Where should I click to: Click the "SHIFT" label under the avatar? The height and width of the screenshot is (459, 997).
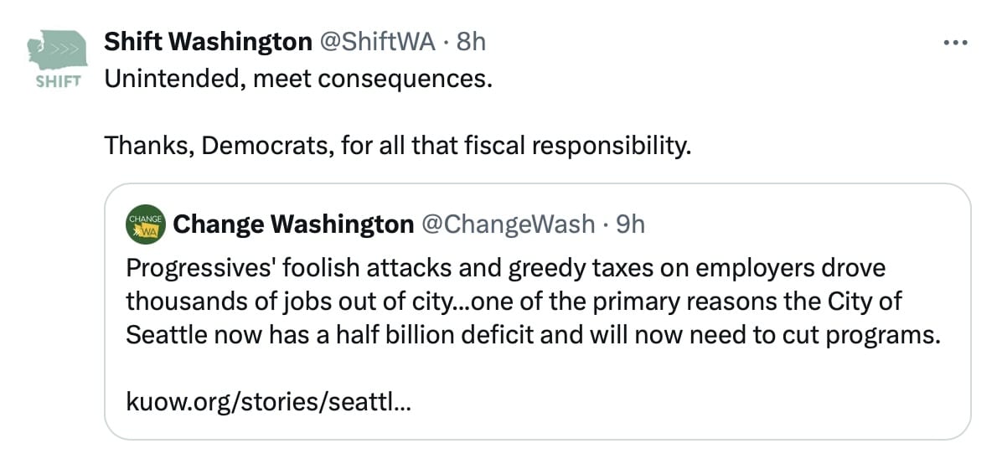[58, 81]
